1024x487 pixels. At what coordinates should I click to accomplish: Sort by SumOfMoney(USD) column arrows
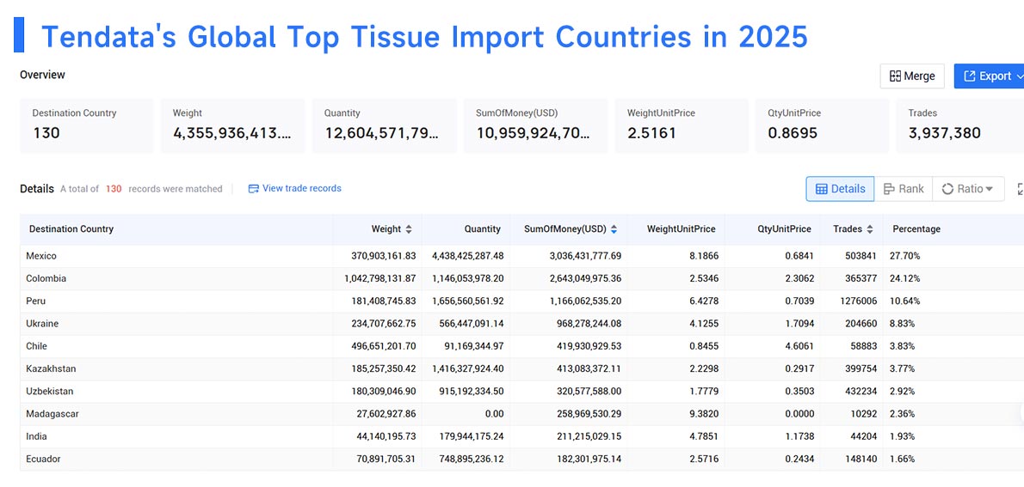tap(614, 229)
